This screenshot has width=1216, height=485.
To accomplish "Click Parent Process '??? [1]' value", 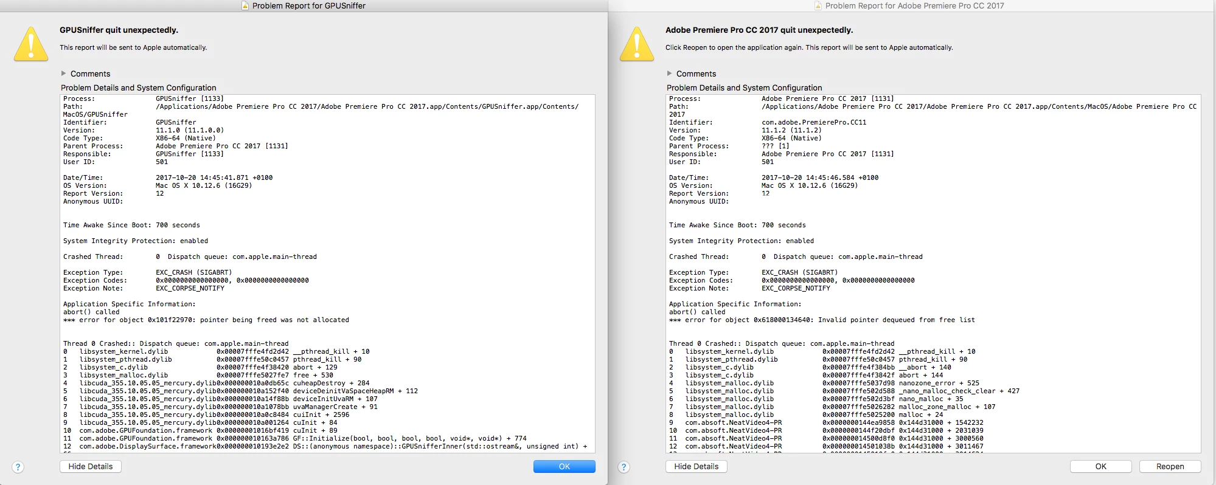I will coord(776,146).
